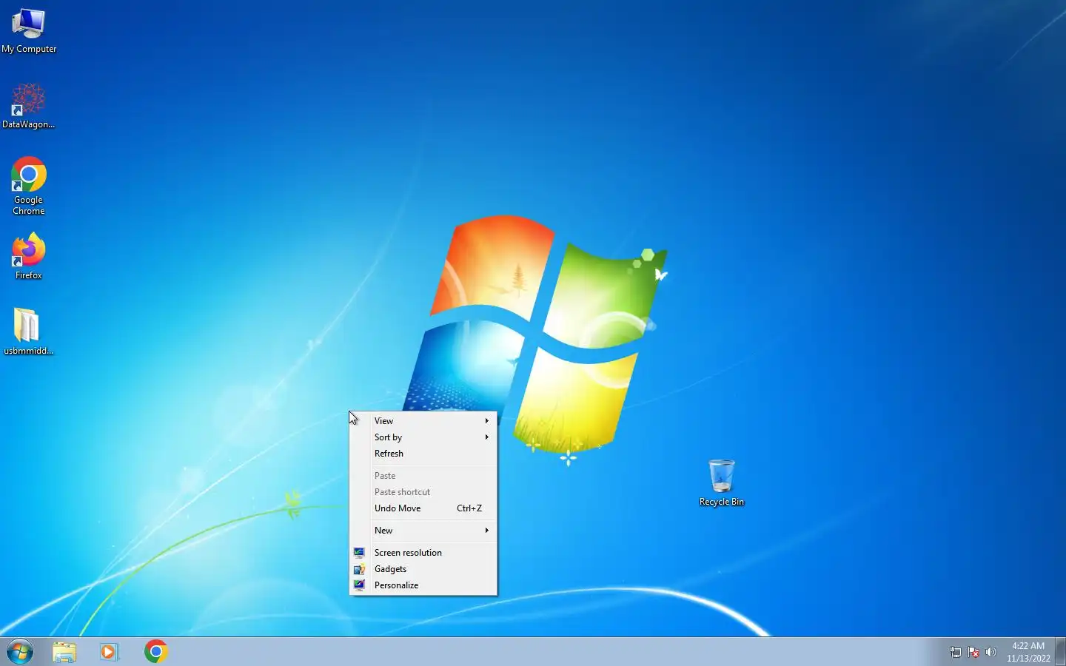Screen dimensions: 1066x666
Task: Click the Show desktop button
Action: [x=1060, y=652]
